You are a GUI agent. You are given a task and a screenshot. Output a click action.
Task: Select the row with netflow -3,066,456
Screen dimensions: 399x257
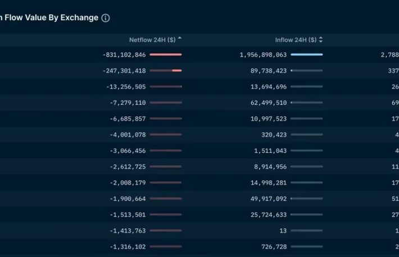point(199,151)
